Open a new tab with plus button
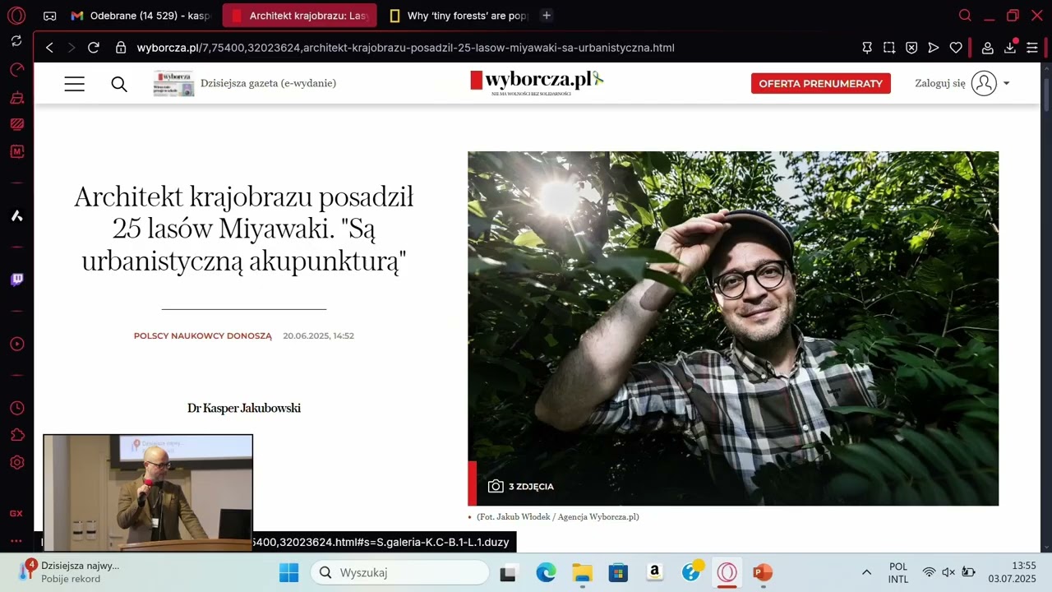The image size is (1052, 592). 547,16
